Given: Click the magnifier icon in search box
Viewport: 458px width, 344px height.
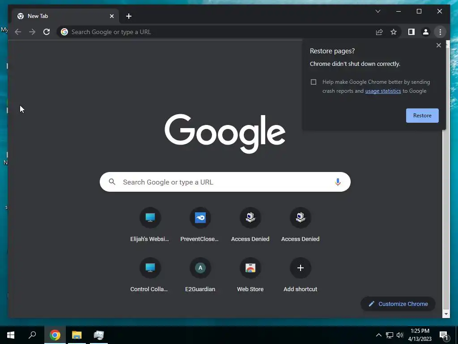Looking at the screenshot, I should (x=112, y=182).
